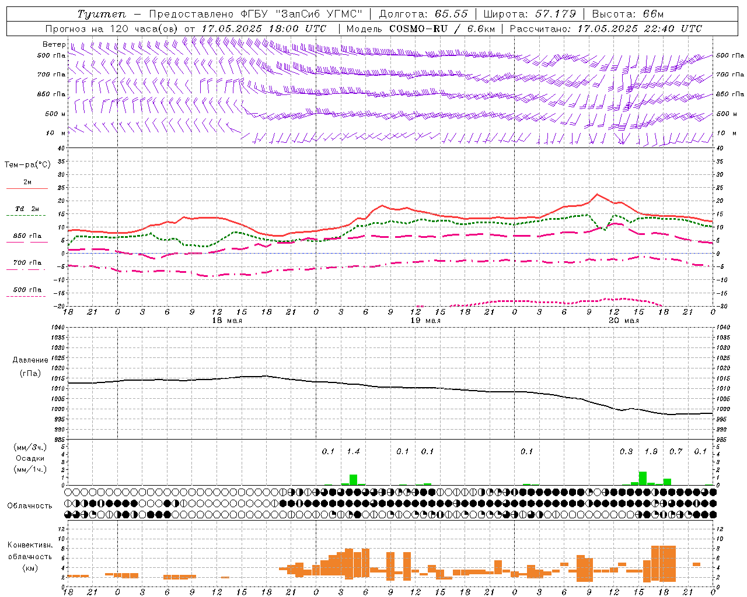Click the green precipitation bar below 1.4
This screenshot has width=747, height=597.
tap(353, 480)
